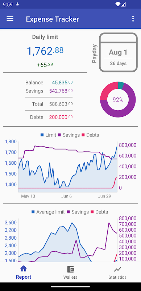
Task: Open the hamburger navigation menu
Action: (x=10, y=19)
